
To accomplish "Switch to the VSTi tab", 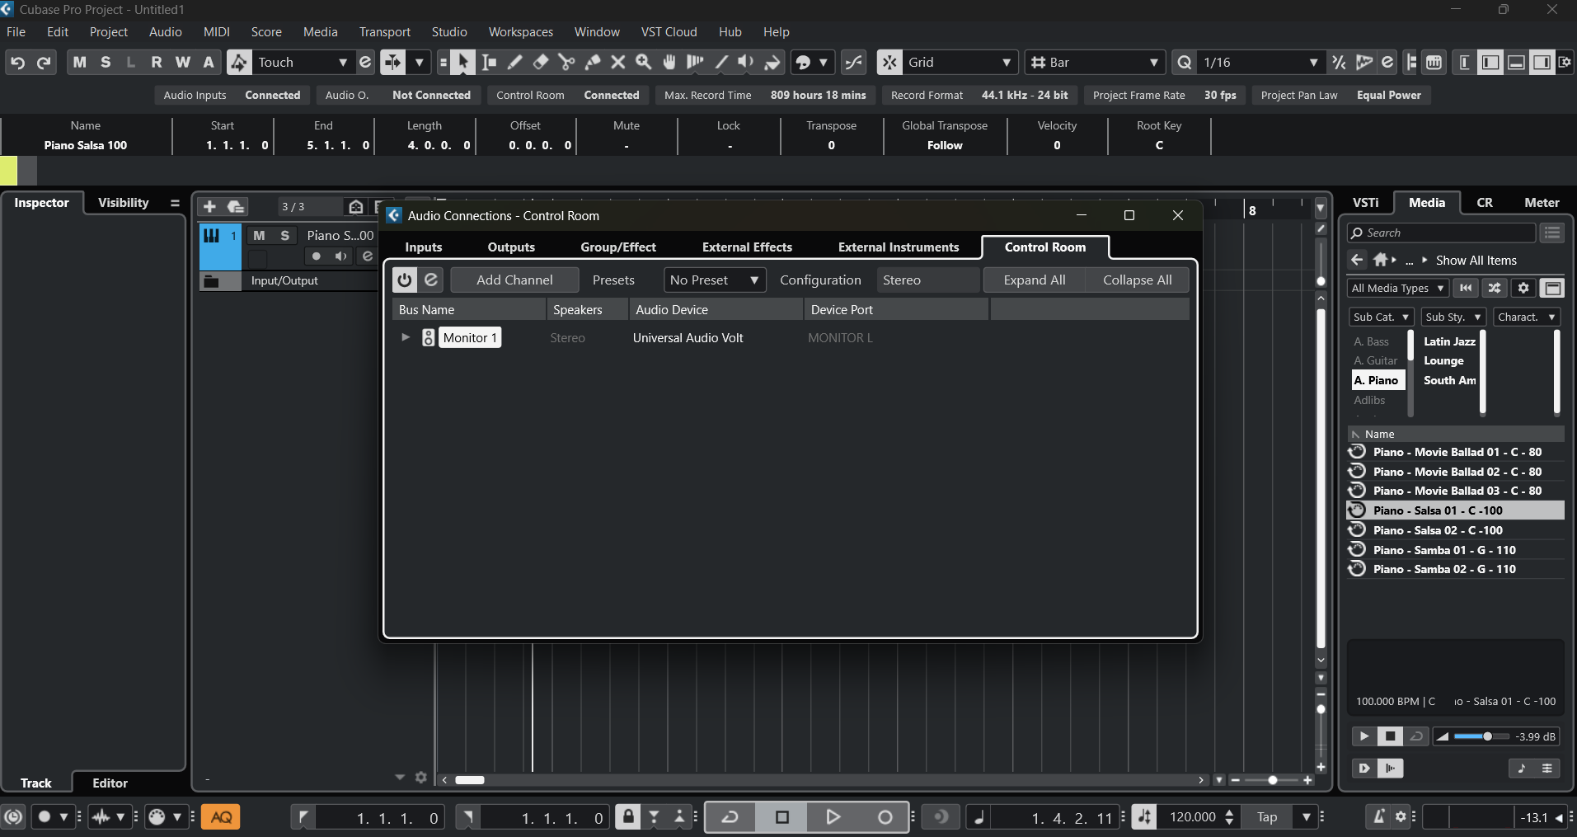I will 1365,203.
